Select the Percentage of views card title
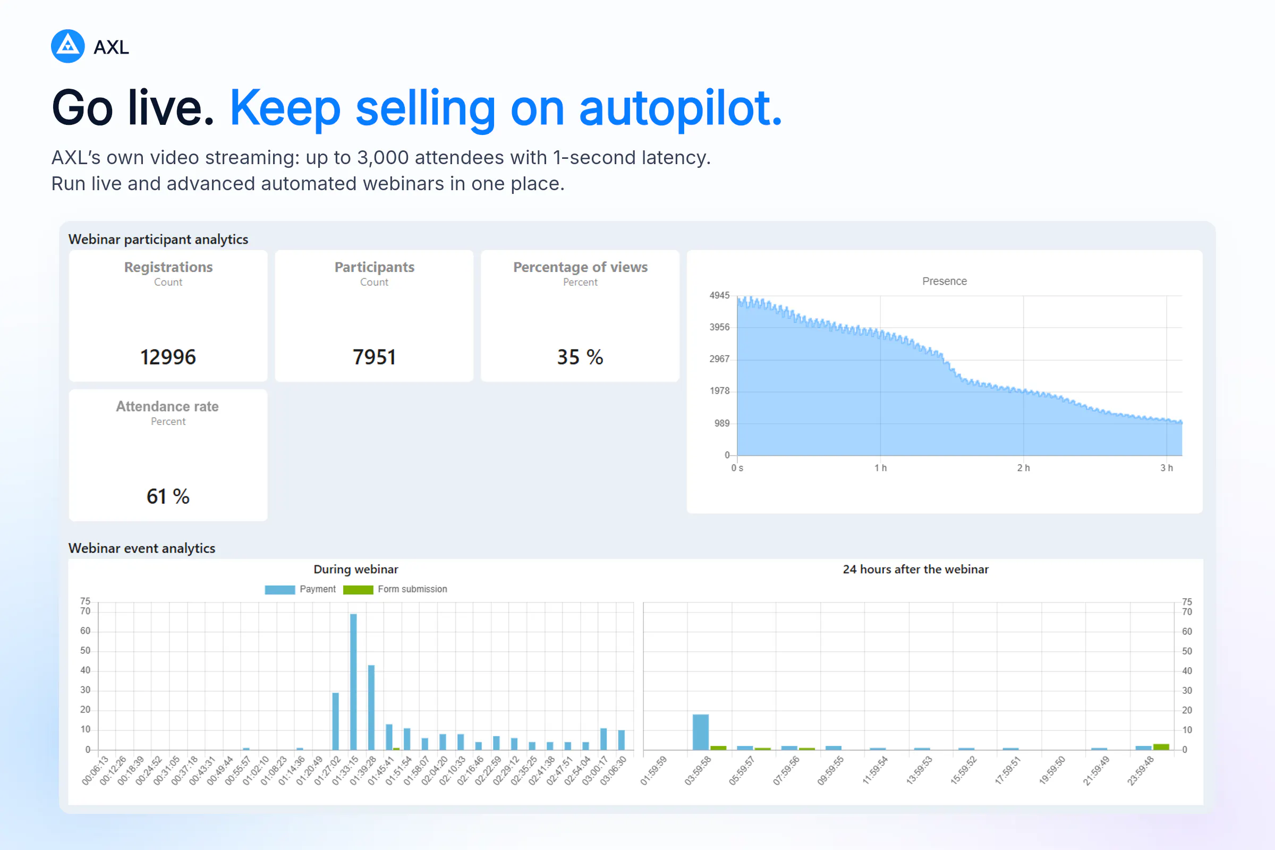This screenshot has width=1275, height=850. pyautogui.click(x=580, y=267)
